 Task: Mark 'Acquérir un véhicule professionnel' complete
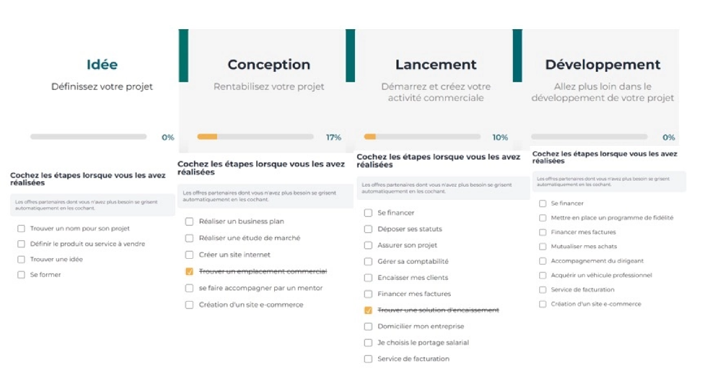(543, 276)
